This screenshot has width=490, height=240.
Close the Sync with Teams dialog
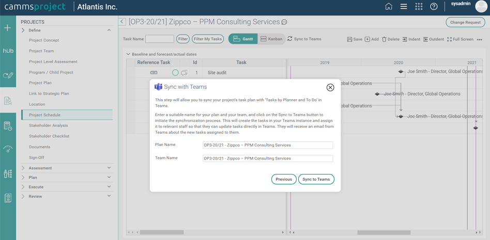(x=330, y=87)
